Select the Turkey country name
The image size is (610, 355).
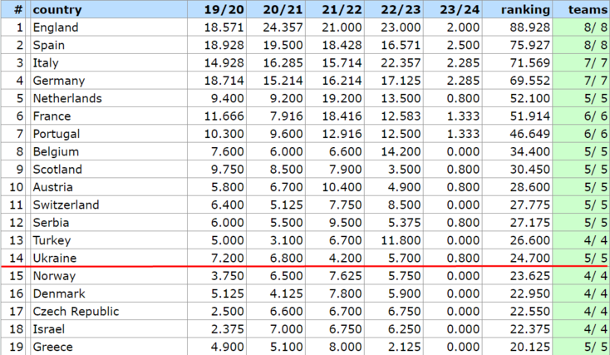coord(52,240)
